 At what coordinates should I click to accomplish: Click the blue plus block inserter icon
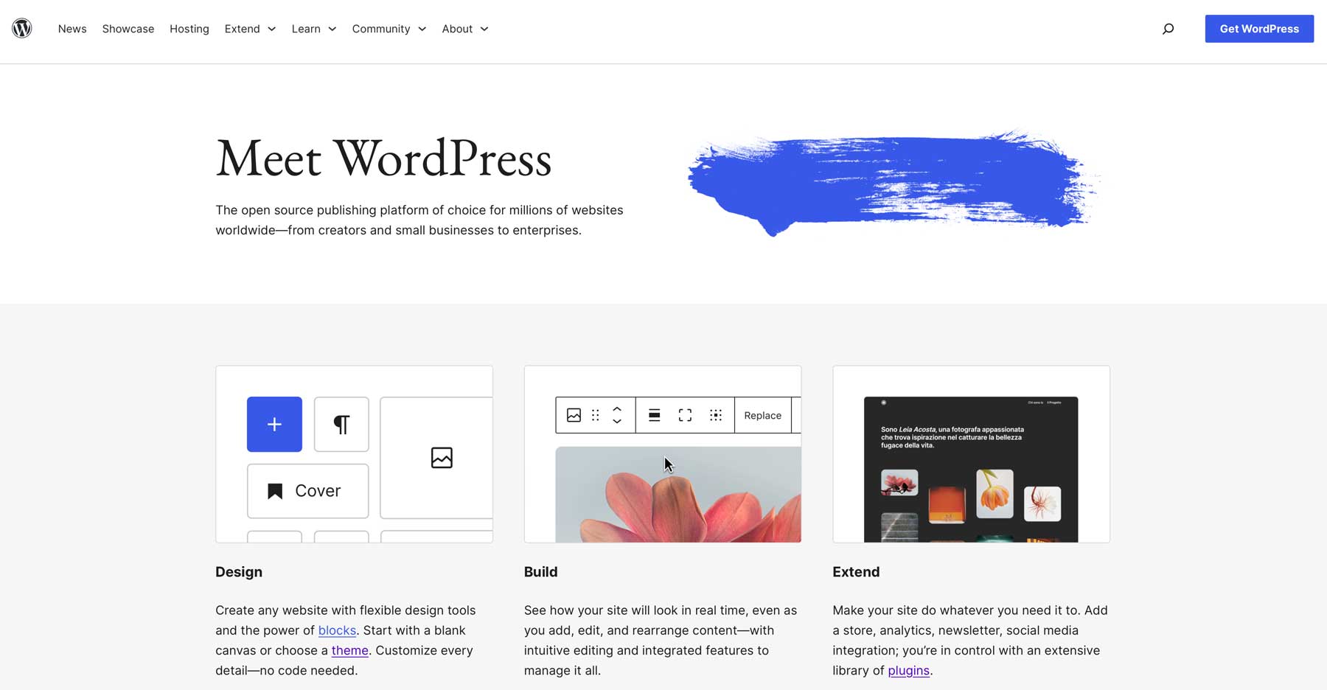click(x=274, y=424)
